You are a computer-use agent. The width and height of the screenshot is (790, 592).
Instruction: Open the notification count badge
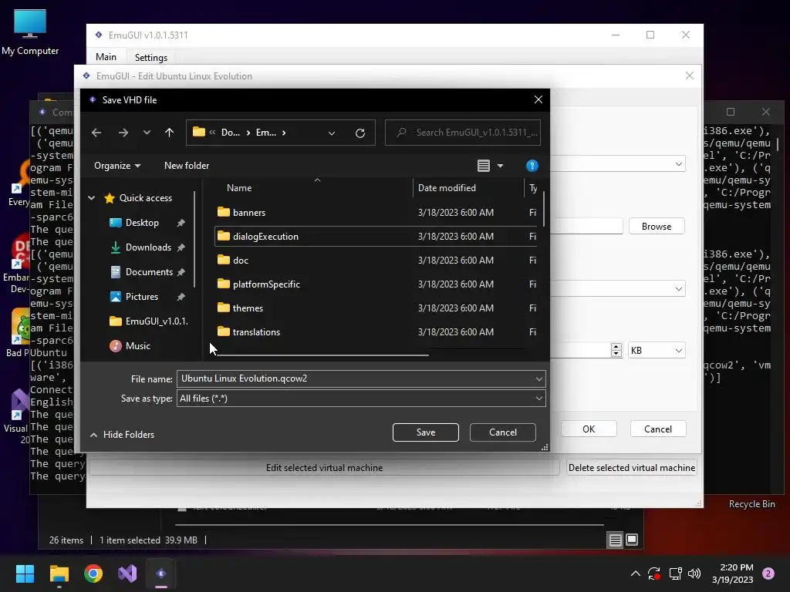768,573
